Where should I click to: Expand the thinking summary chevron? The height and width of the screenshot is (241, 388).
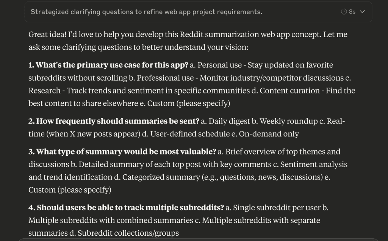tap(362, 12)
